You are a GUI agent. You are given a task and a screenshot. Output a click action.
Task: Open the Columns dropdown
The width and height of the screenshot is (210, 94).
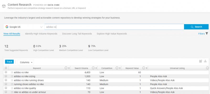click(25, 62)
